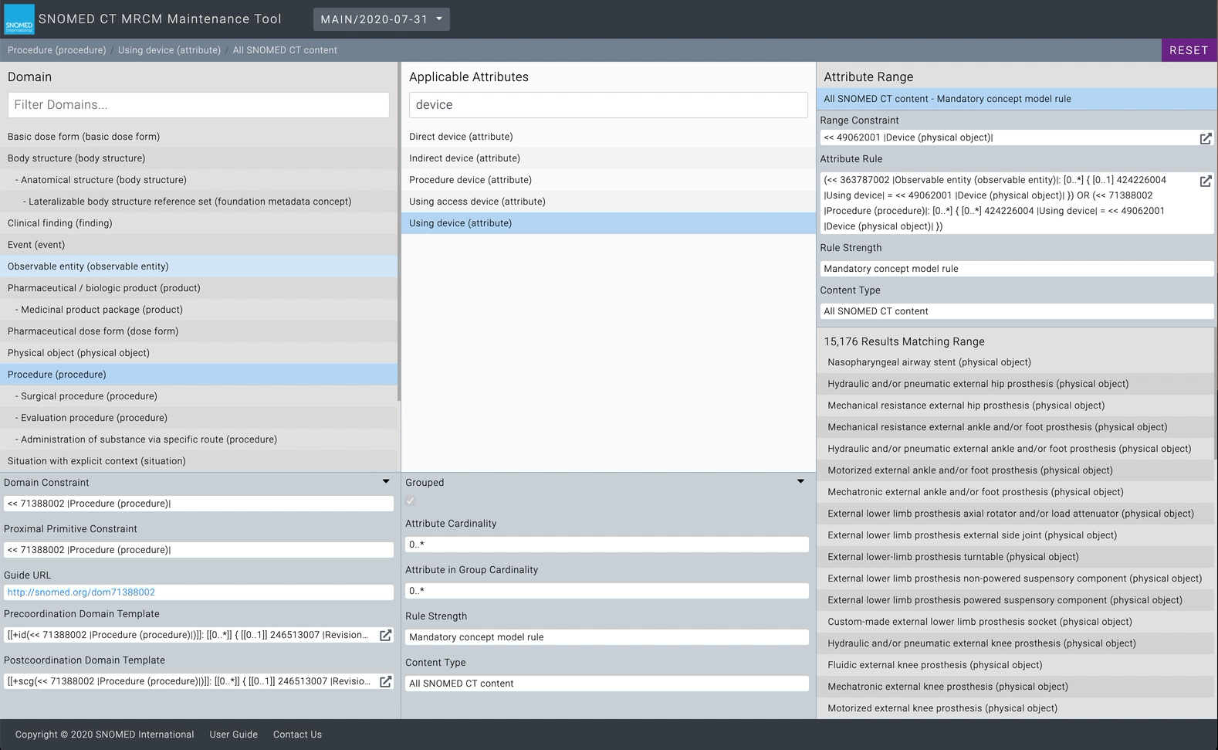
Task: Select Lateralizable body structure reference set domain
Action: (198, 202)
